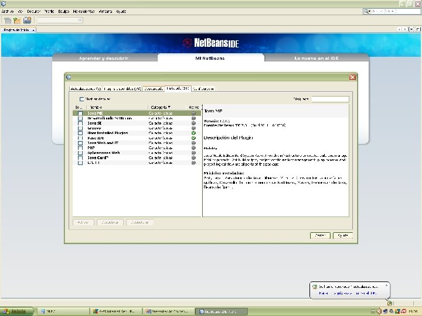422x316 pixels.
Task: Check the Java Card plugin checkbox
Action: [80, 158]
